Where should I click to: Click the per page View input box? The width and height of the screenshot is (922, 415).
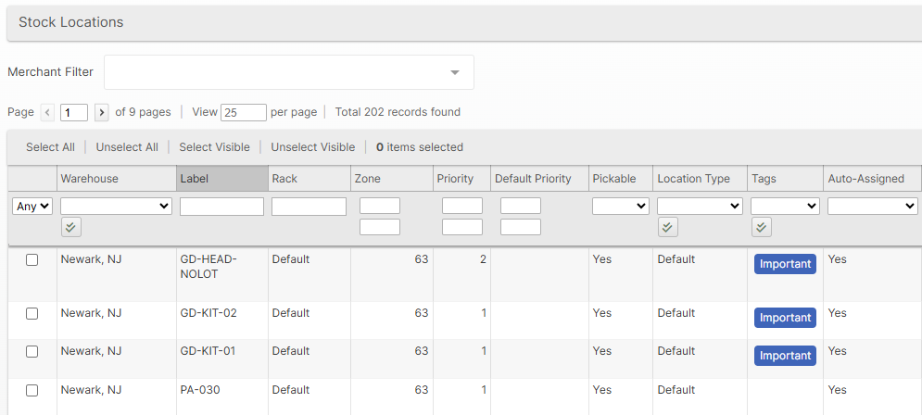[244, 112]
